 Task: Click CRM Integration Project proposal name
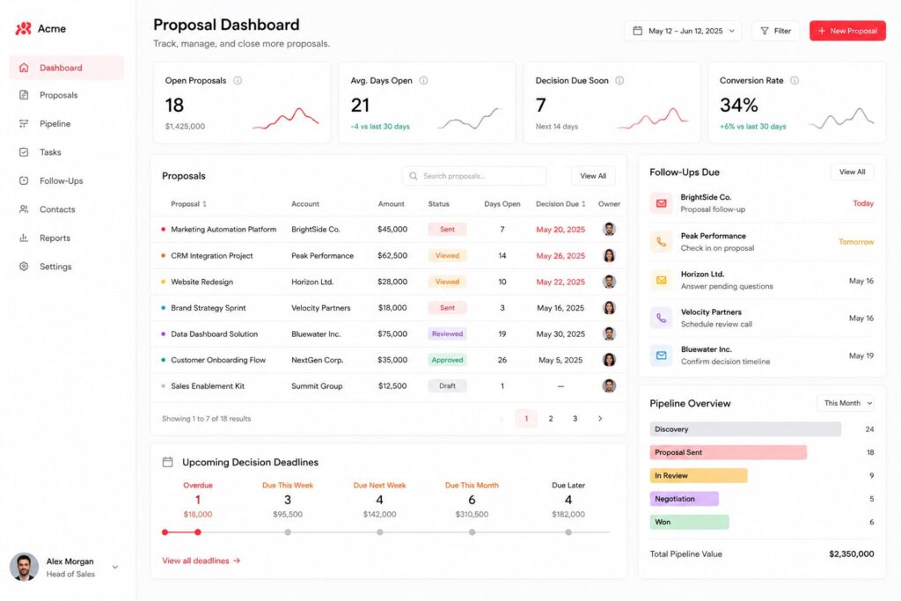[211, 256]
